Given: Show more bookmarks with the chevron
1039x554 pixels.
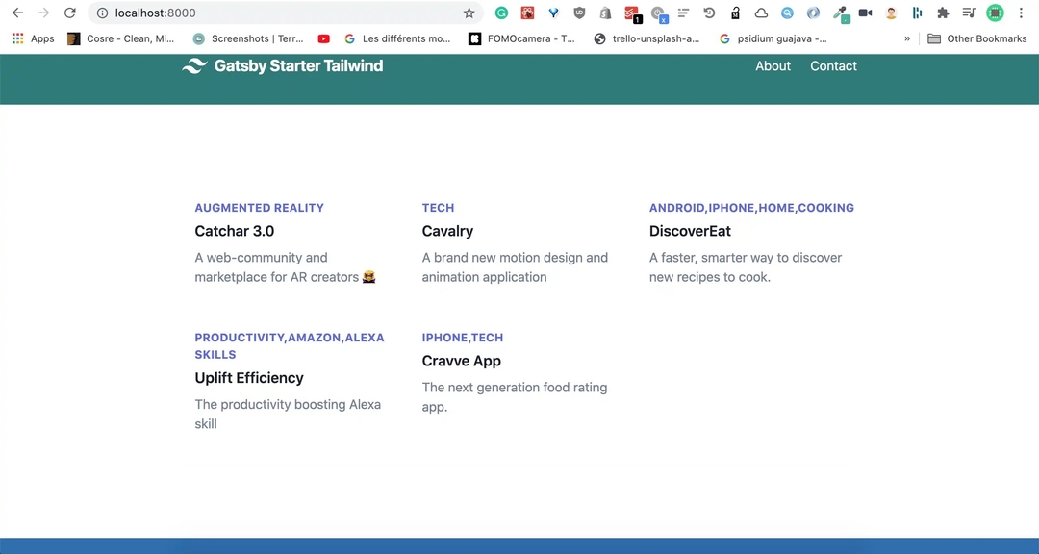Looking at the screenshot, I should pyautogui.click(x=907, y=38).
